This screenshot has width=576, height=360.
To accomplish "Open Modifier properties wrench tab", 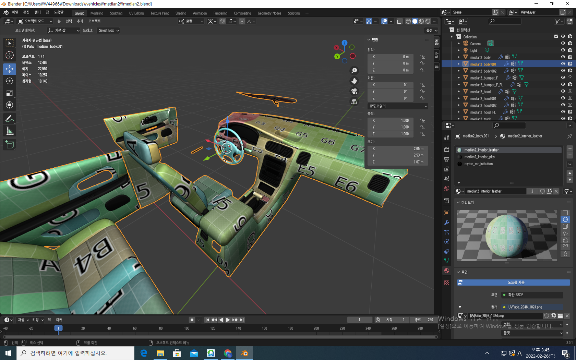I will [x=447, y=223].
